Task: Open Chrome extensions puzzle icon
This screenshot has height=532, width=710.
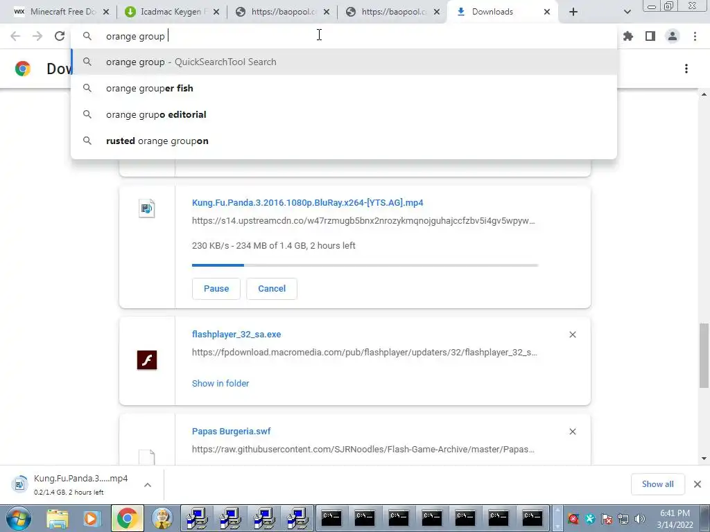Action: (x=628, y=36)
